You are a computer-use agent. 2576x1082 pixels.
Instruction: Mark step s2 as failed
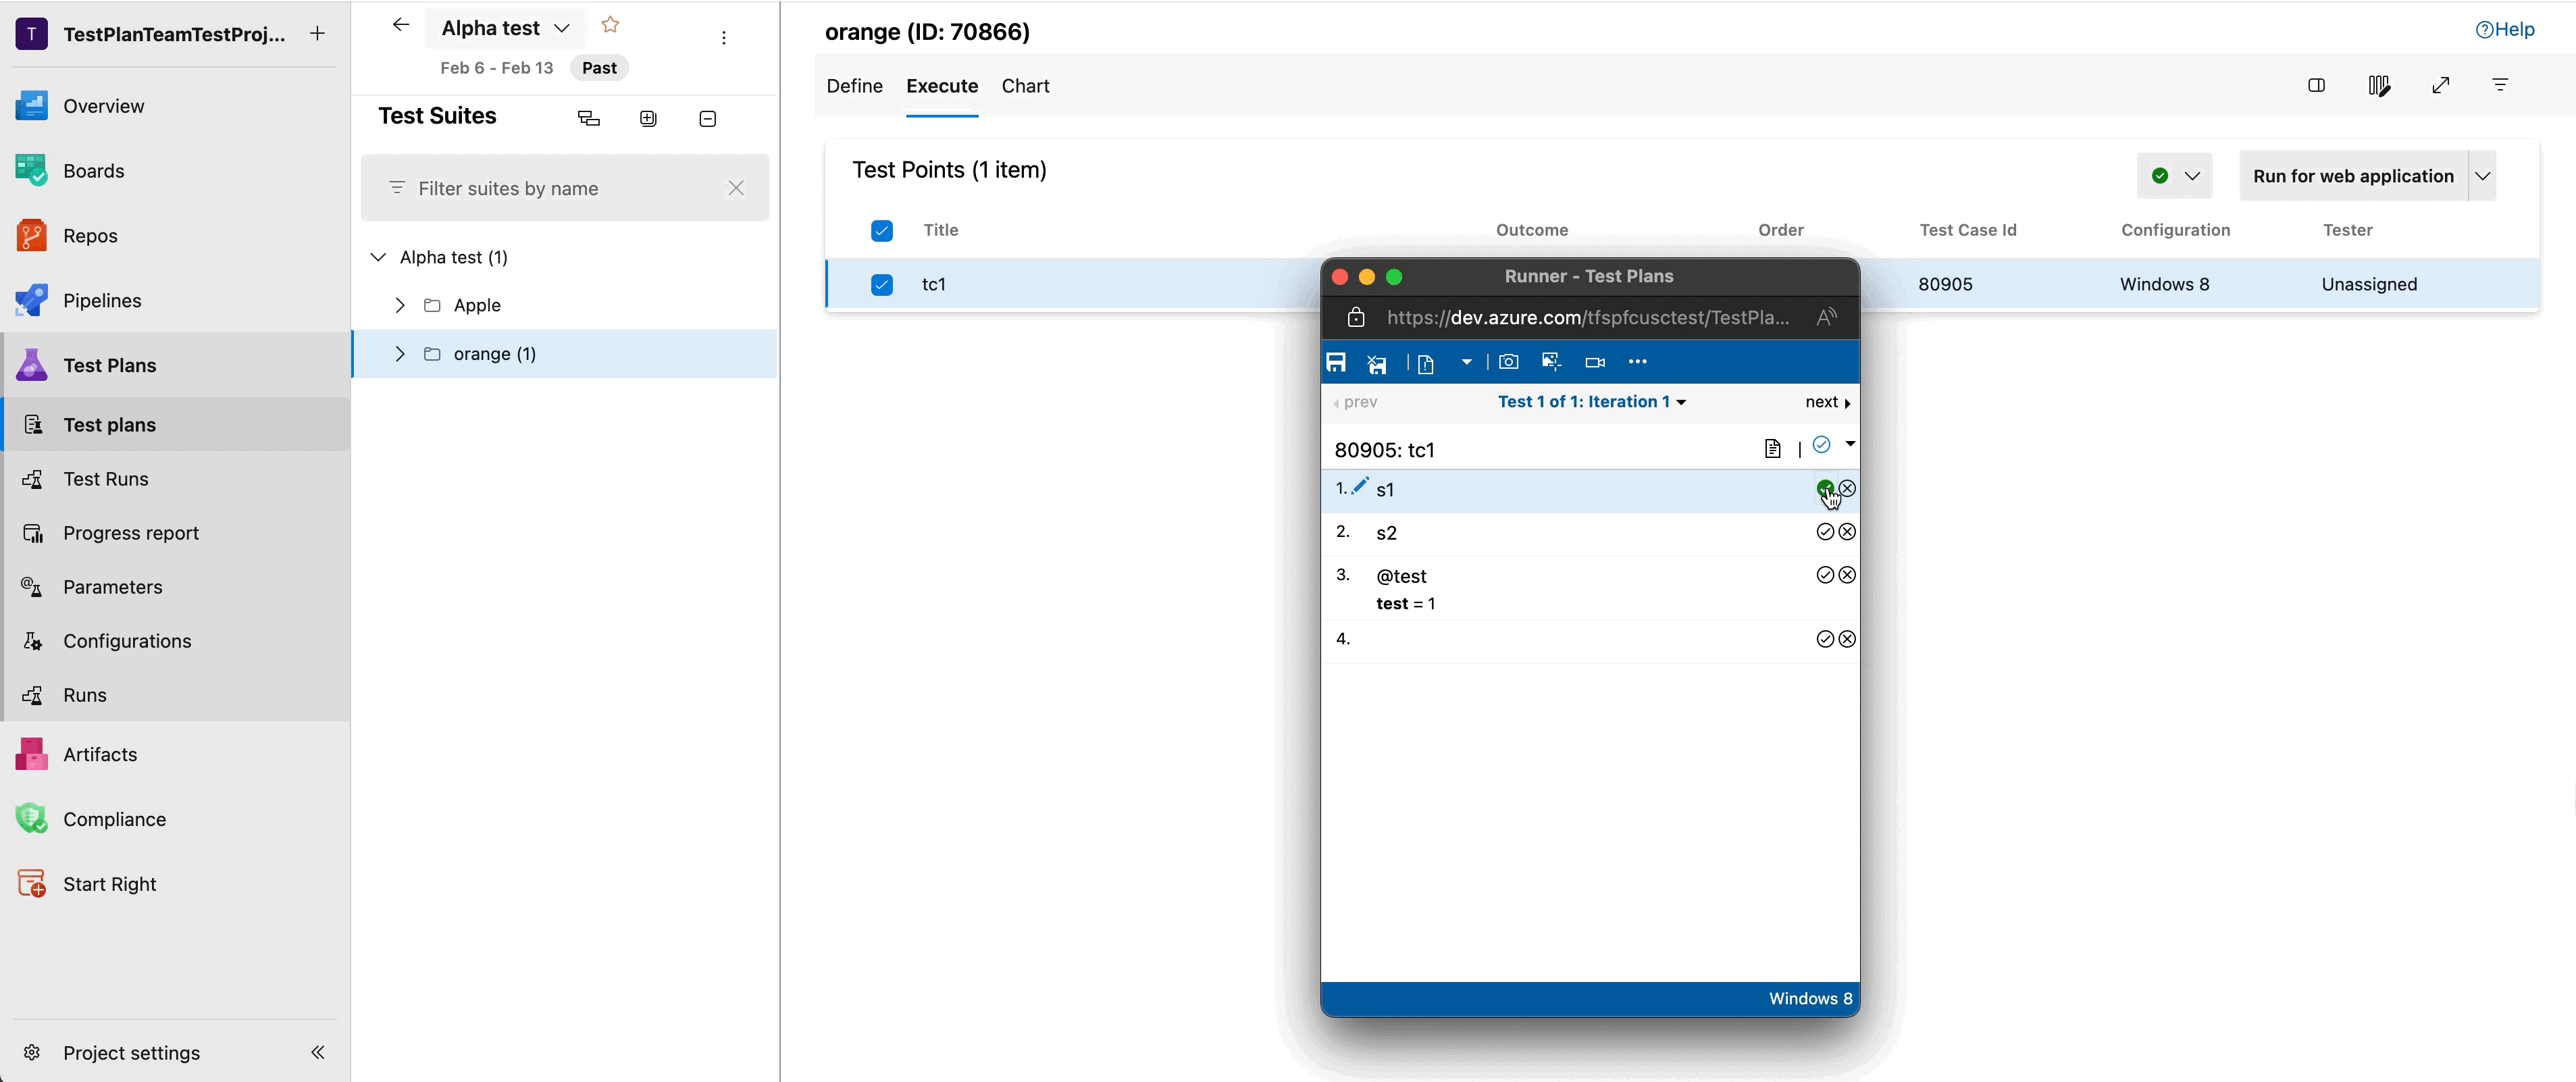[x=1847, y=531]
